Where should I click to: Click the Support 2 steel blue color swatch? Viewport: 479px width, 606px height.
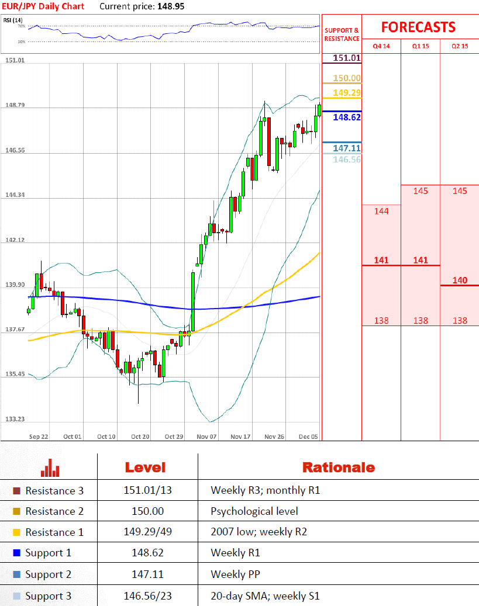pyautogui.click(x=16, y=574)
